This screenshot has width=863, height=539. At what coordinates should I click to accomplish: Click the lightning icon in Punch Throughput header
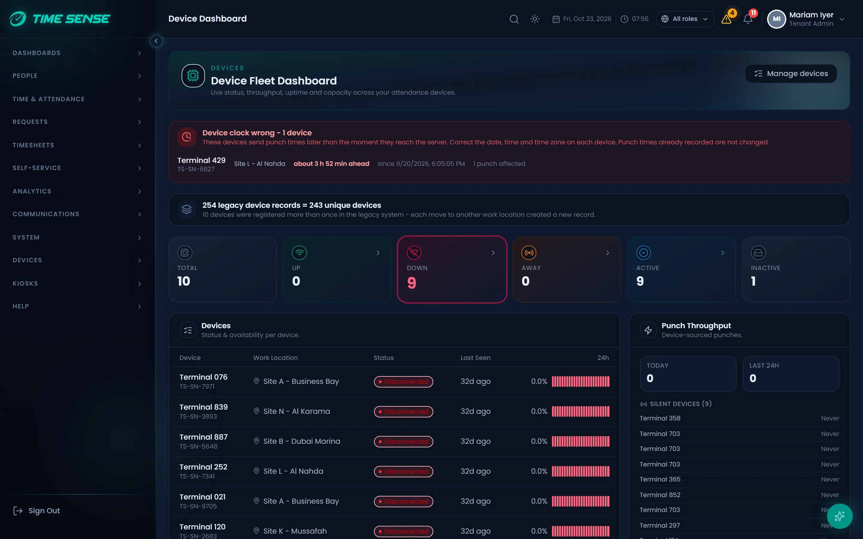(x=648, y=330)
